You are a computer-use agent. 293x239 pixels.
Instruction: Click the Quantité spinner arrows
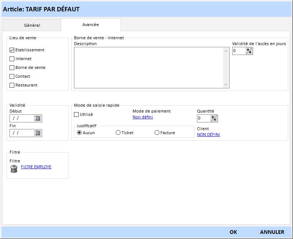point(214,118)
